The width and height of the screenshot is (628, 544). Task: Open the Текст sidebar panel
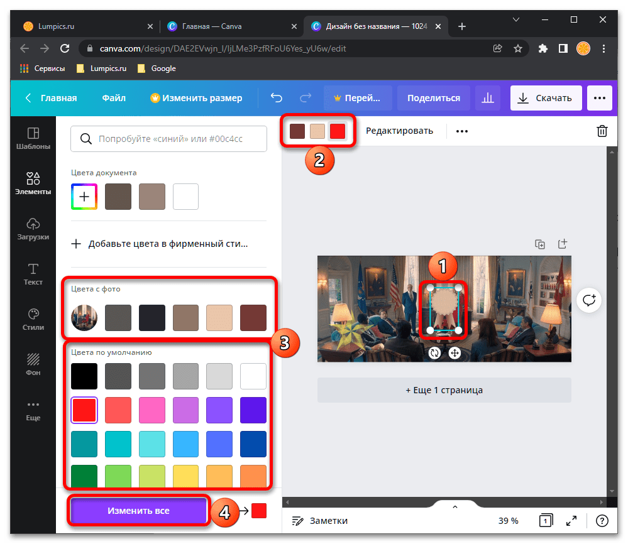(x=33, y=275)
